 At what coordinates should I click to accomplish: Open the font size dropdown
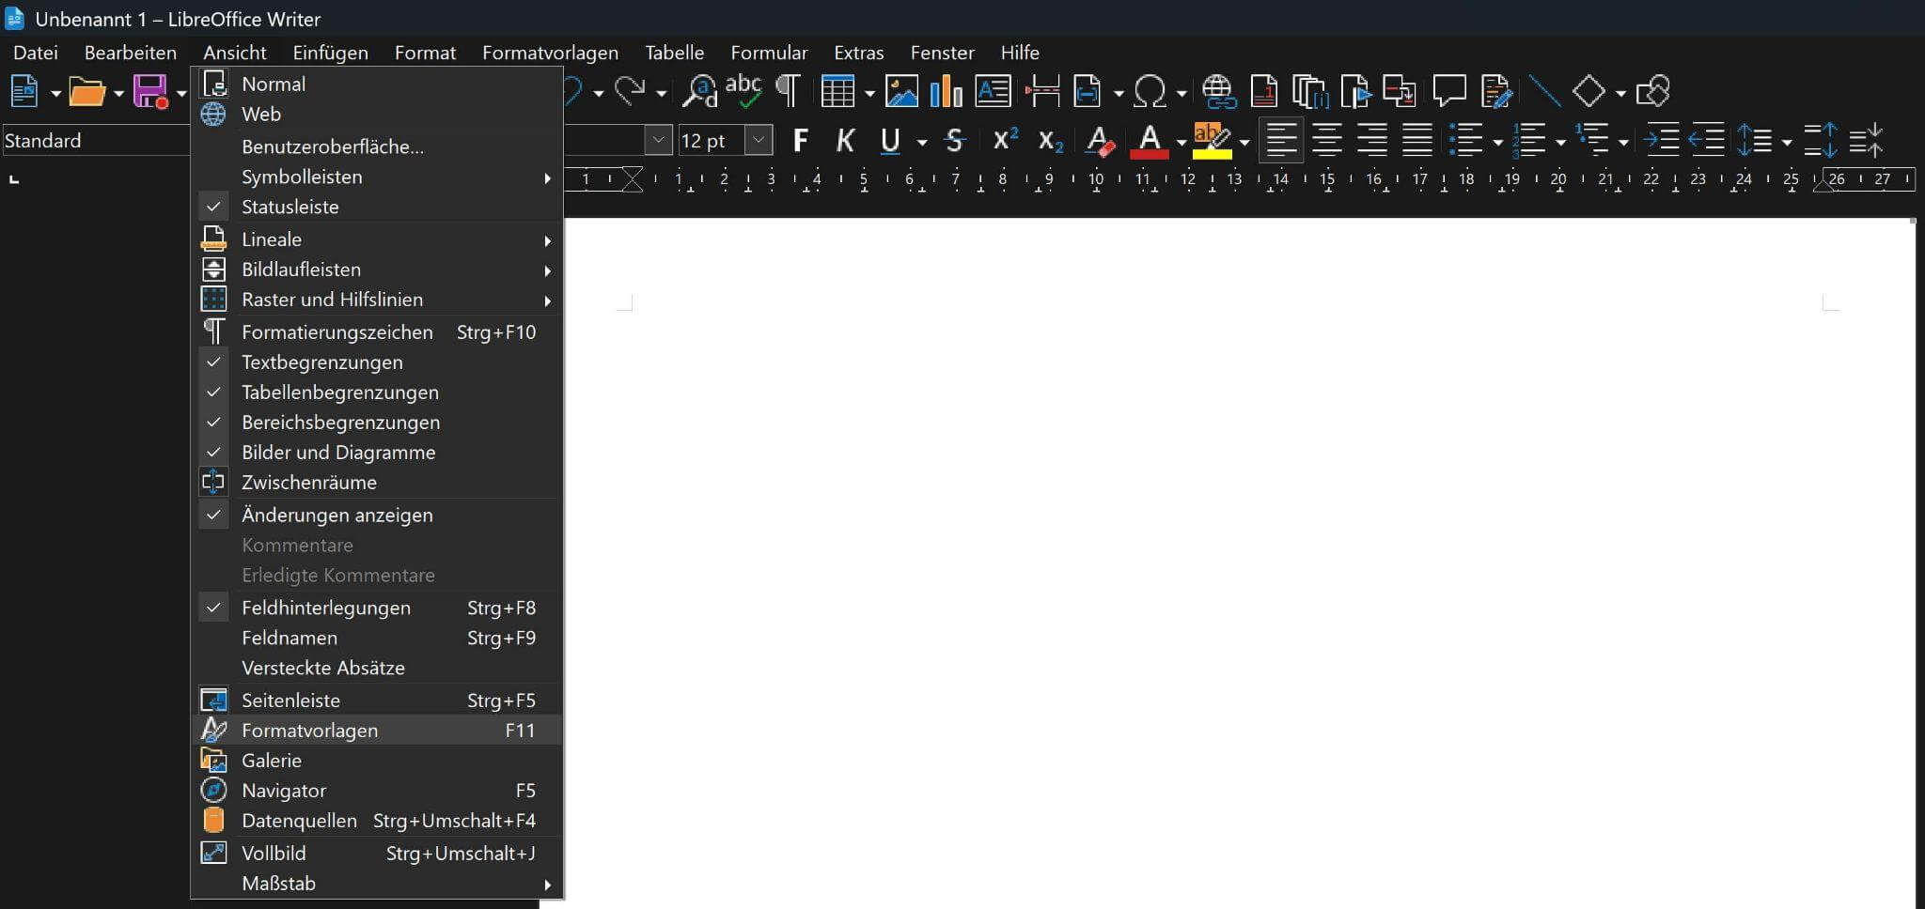(759, 140)
